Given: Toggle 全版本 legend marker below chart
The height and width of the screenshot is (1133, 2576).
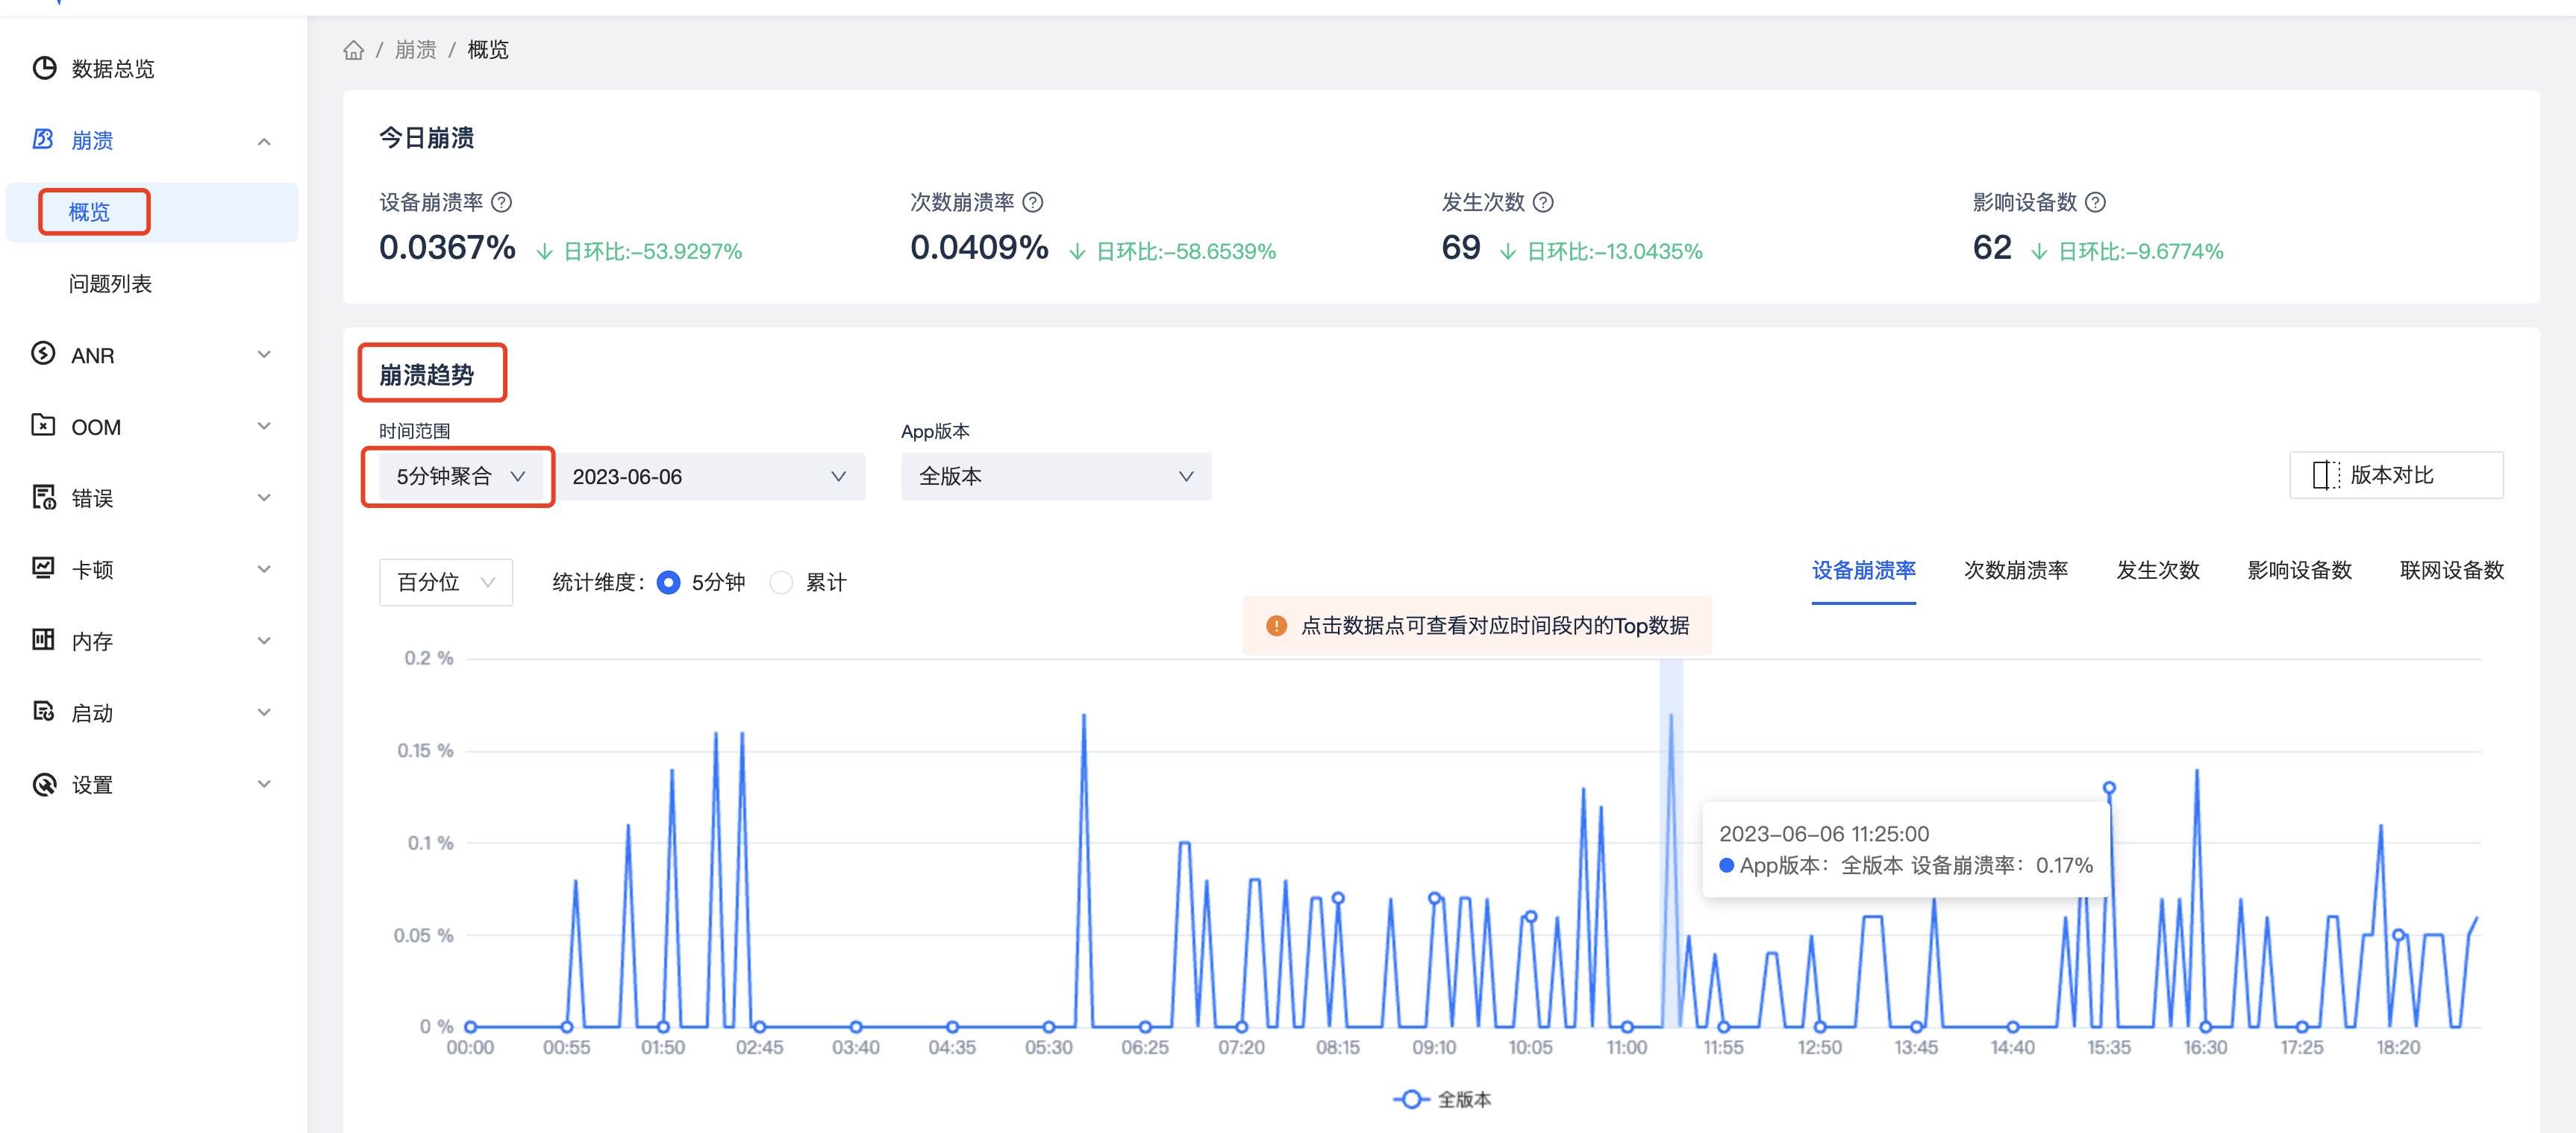Looking at the screenshot, I should [x=1410, y=1099].
